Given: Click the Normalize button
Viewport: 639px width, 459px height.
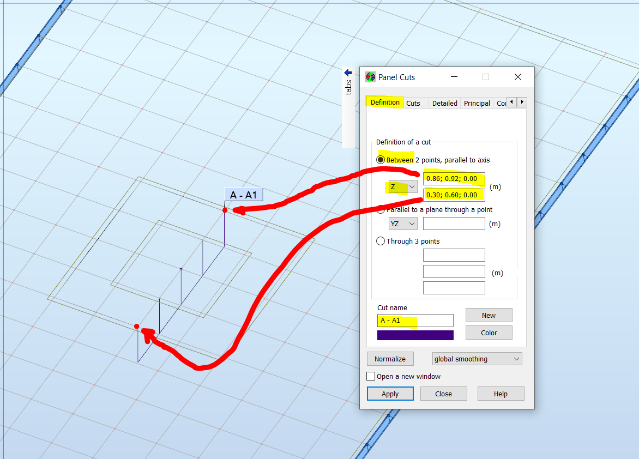Looking at the screenshot, I should (390, 359).
